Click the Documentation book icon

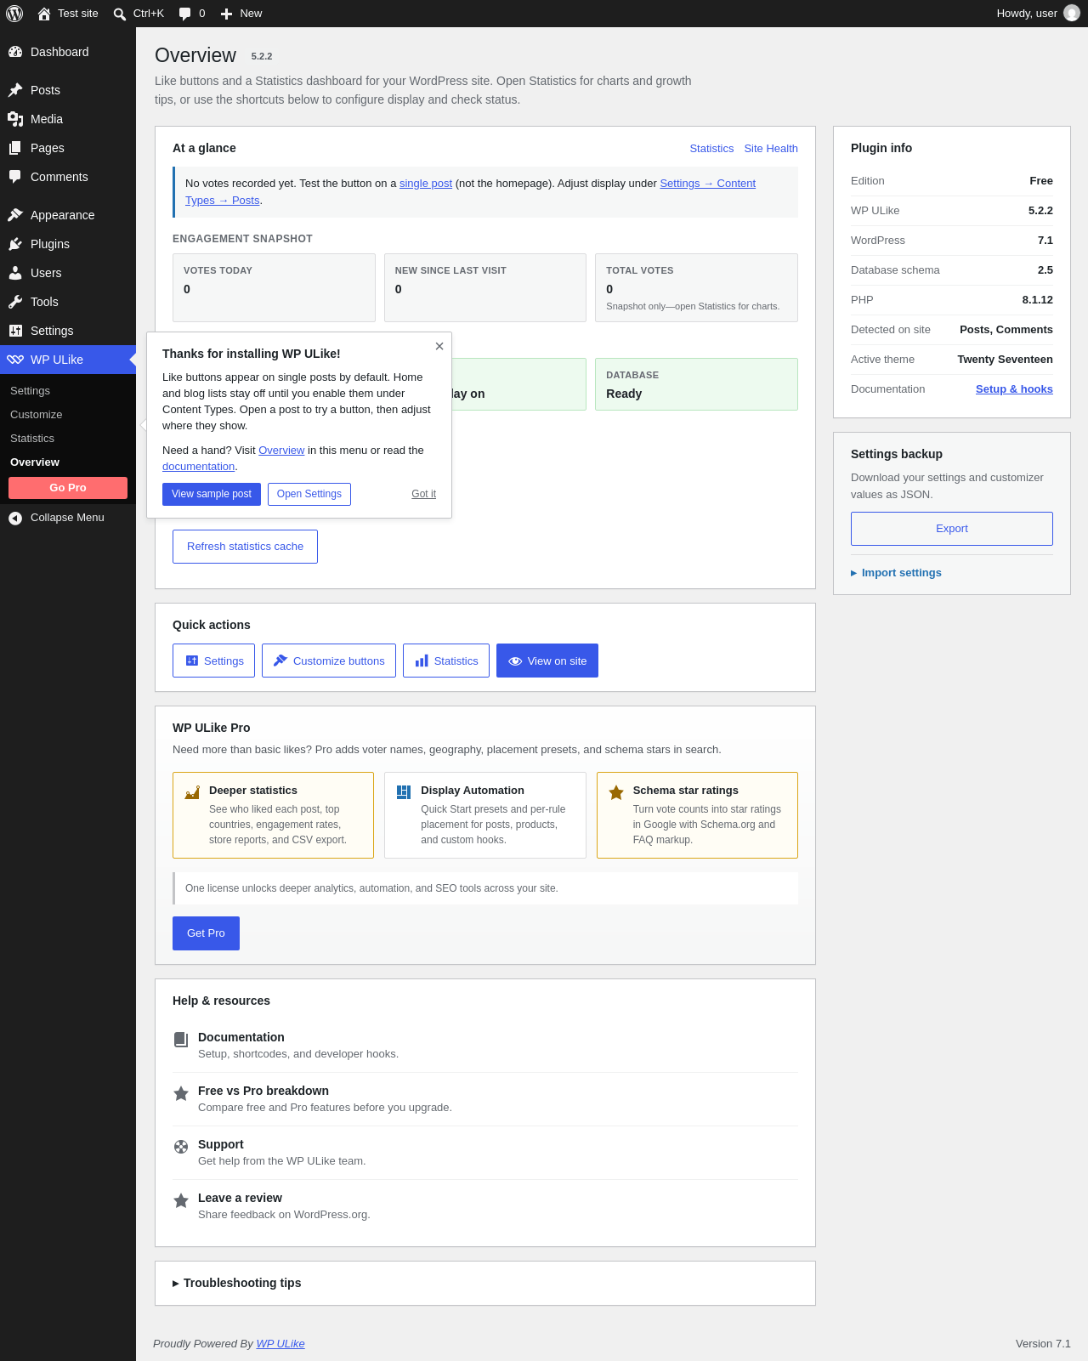pos(181,1040)
